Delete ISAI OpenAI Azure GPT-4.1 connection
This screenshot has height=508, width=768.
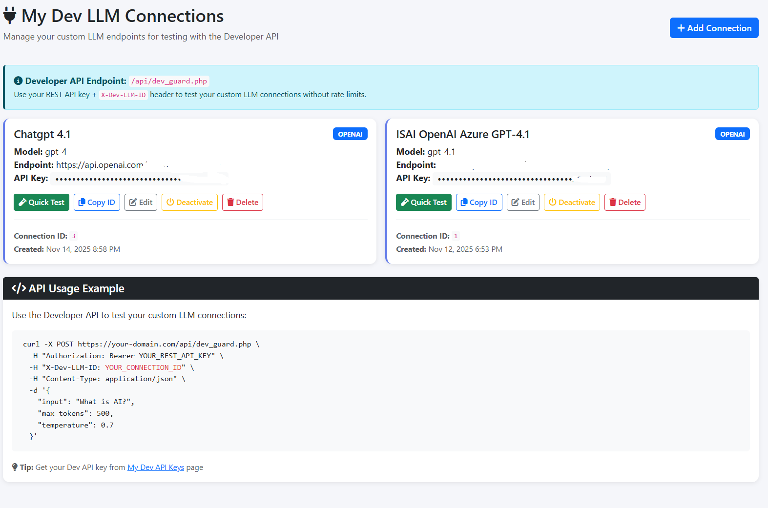(625, 203)
